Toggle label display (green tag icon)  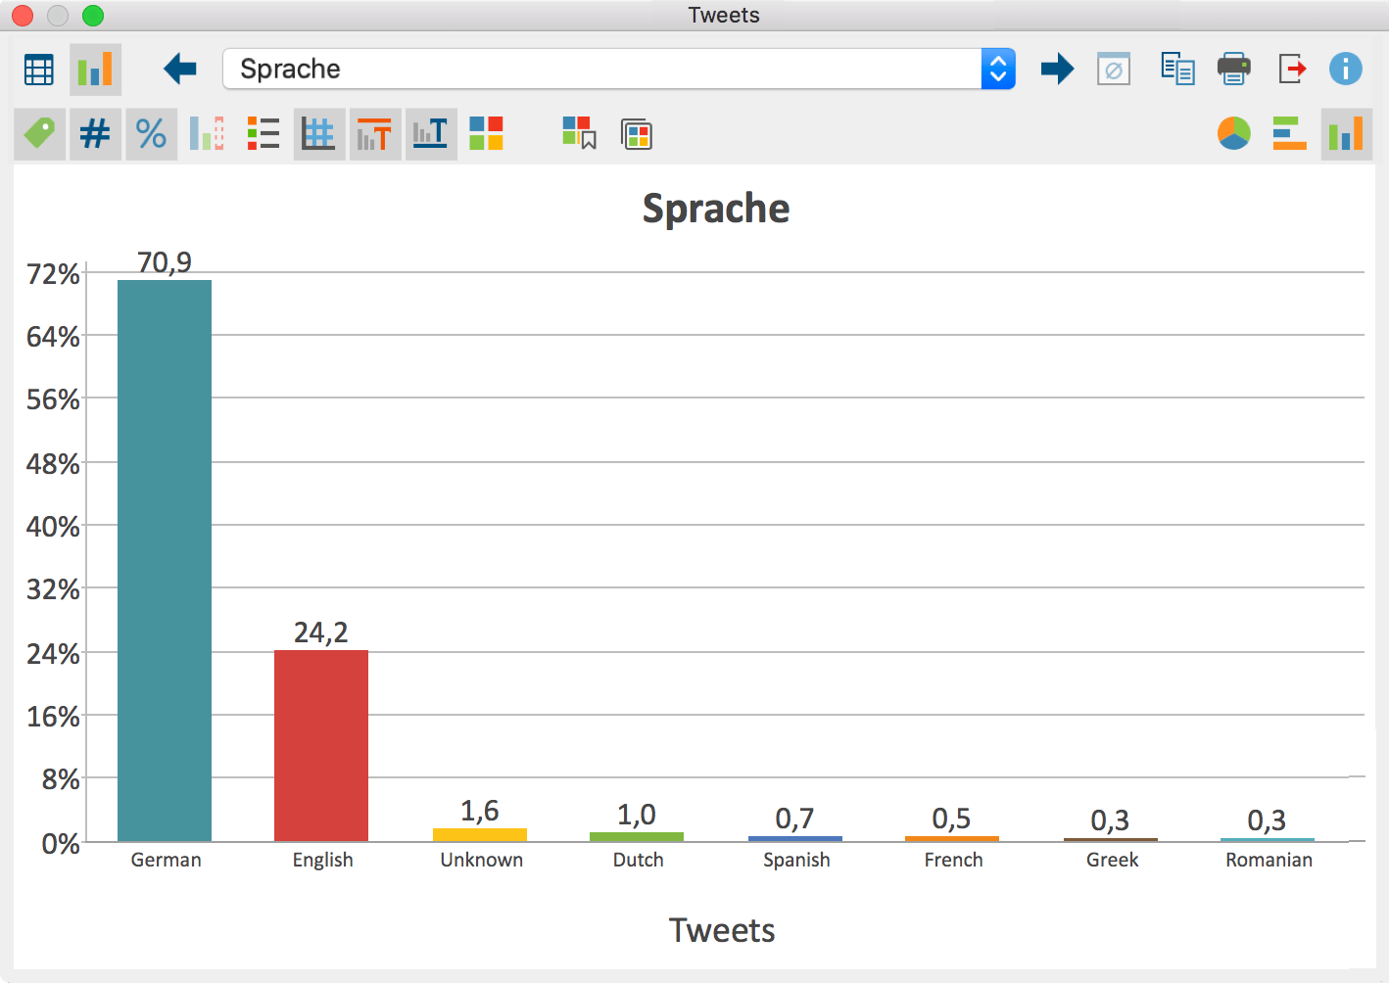pos(39,133)
